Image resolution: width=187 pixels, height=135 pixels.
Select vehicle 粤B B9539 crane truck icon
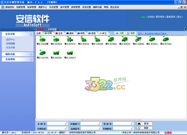tap(84, 39)
